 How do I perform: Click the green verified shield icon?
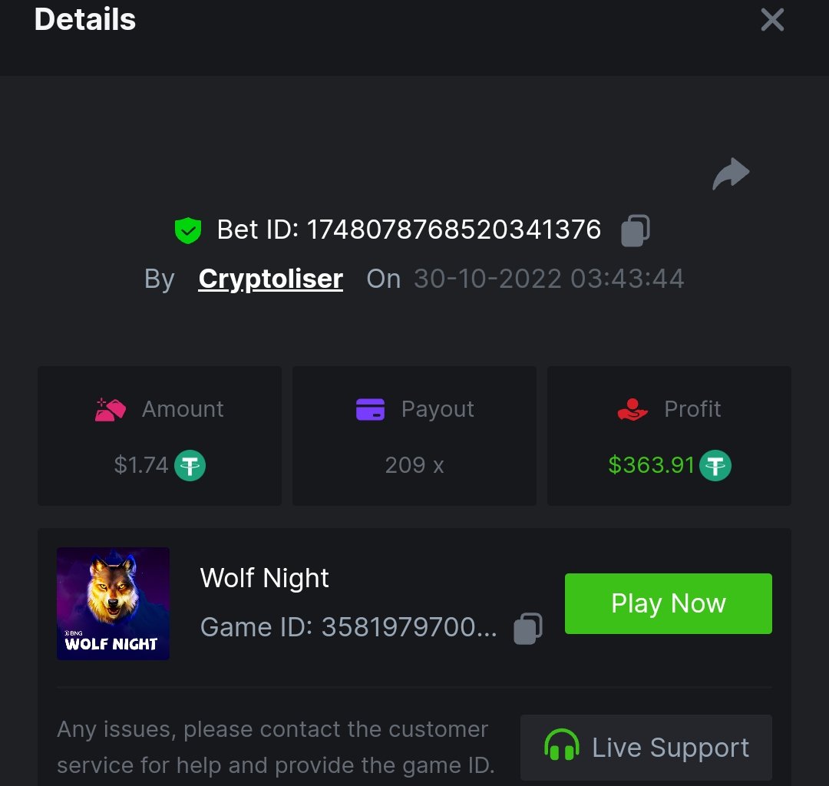[x=187, y=230]
